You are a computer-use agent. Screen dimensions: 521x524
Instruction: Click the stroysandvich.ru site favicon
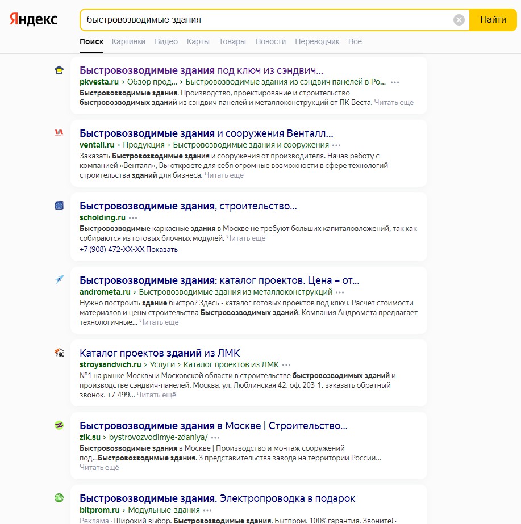coord(59,353)
